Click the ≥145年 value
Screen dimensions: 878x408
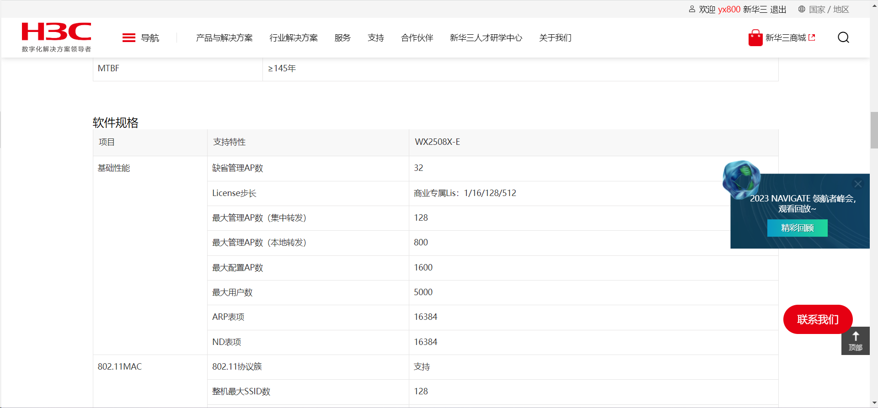pos(282,69)
